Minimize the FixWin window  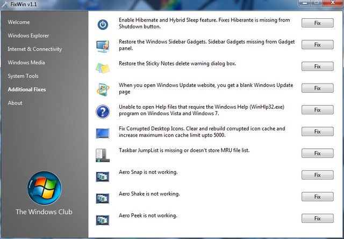305,3
